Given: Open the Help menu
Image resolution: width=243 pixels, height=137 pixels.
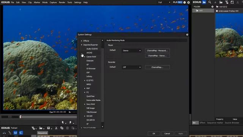Looking at the screenshot, I should click(85, 2).
